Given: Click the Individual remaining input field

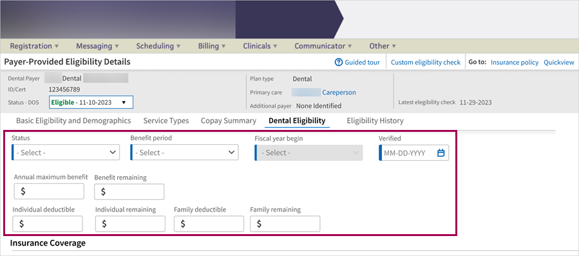Looking at the screenshot, I should click(x=130, y=224).
